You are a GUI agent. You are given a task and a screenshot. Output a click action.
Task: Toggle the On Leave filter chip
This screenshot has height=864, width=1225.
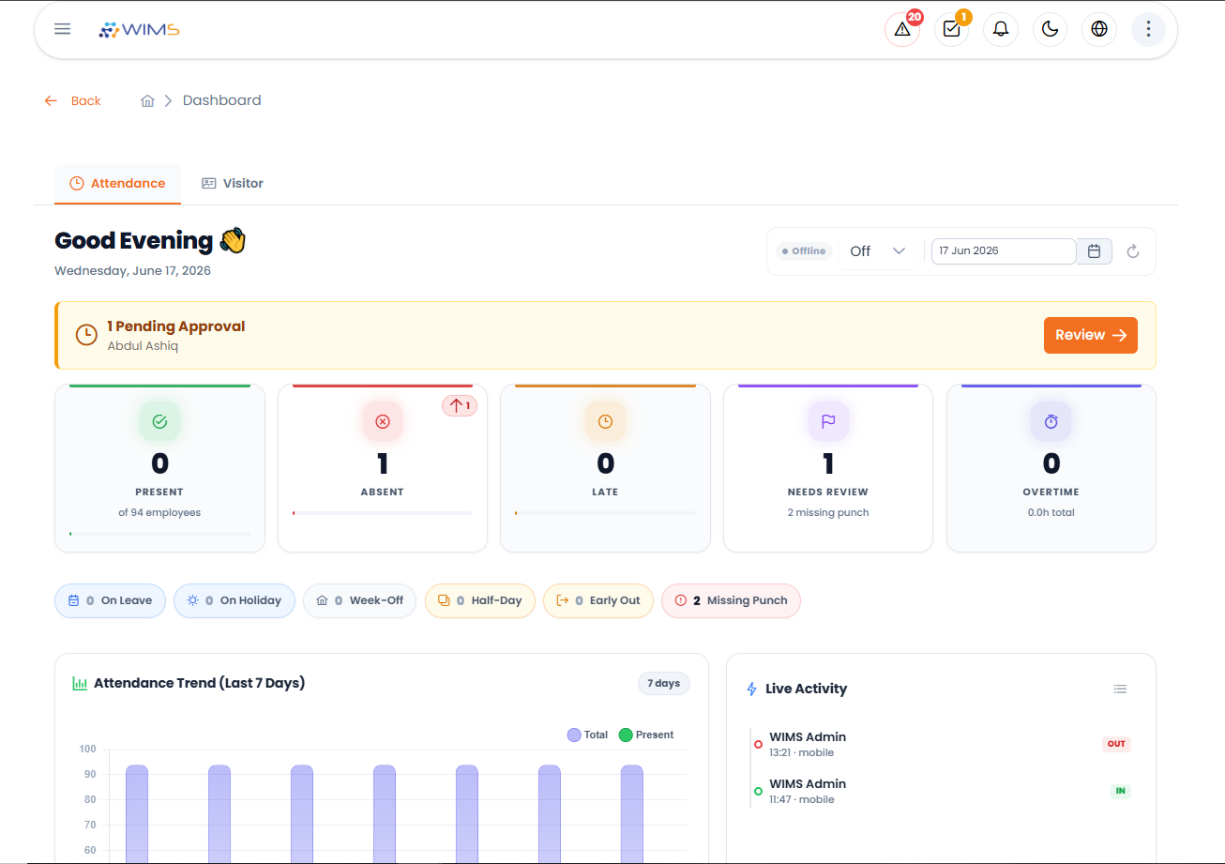click(111, 600)
